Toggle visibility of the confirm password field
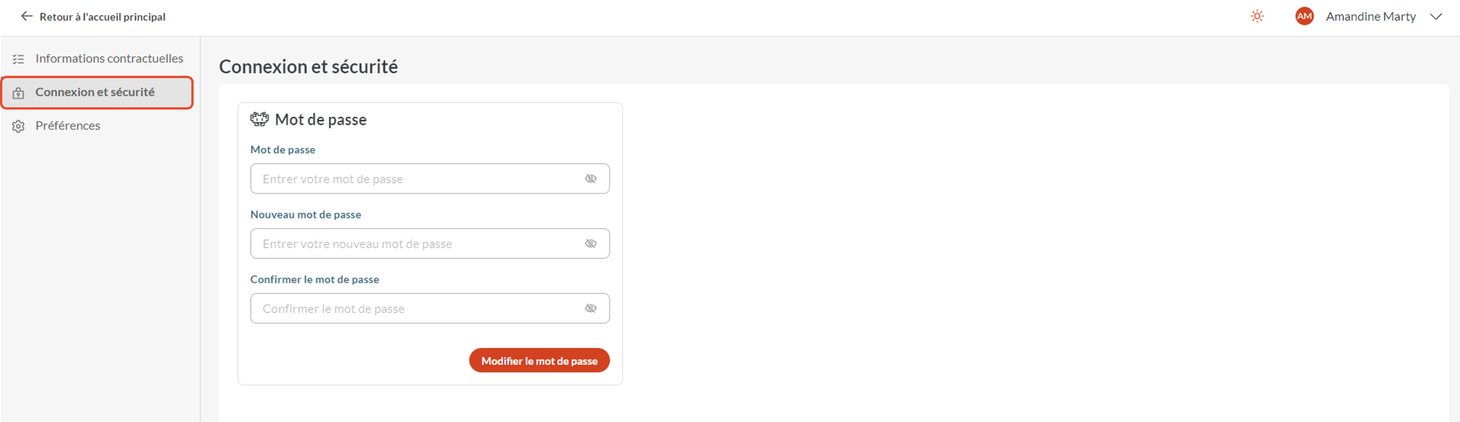 point(591,309)
